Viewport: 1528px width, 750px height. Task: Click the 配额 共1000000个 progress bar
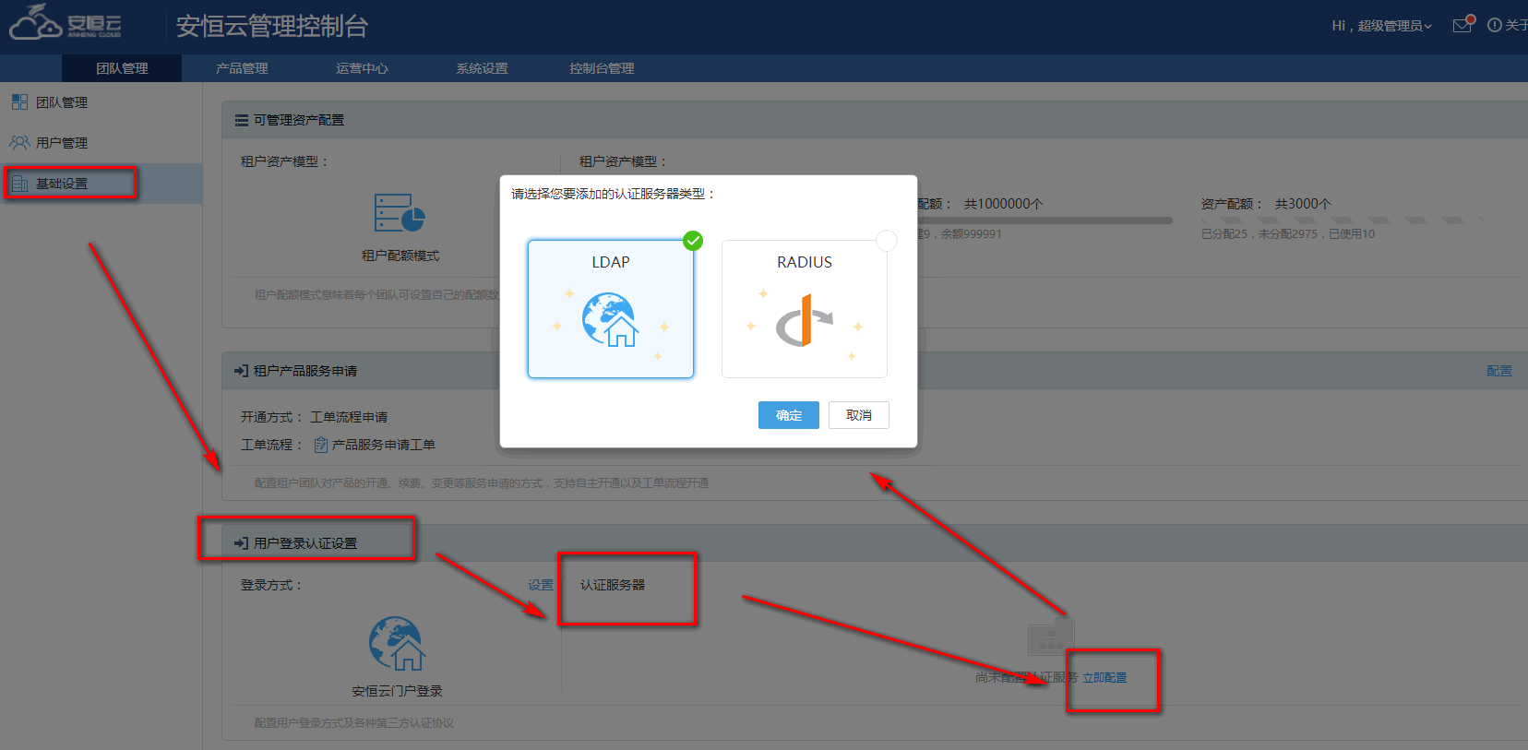point(1045,220)
